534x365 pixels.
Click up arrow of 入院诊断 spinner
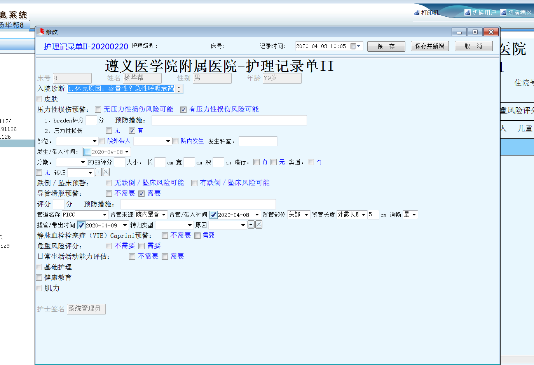click(179, 87)
